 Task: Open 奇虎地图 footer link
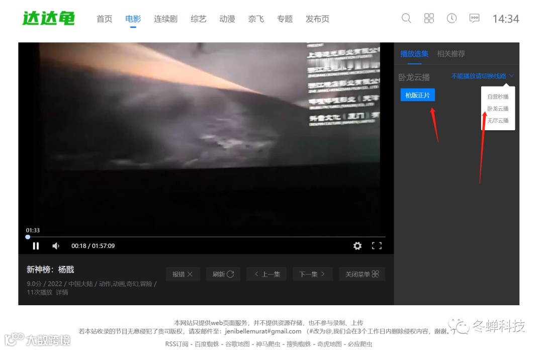[x=329, y=344]
